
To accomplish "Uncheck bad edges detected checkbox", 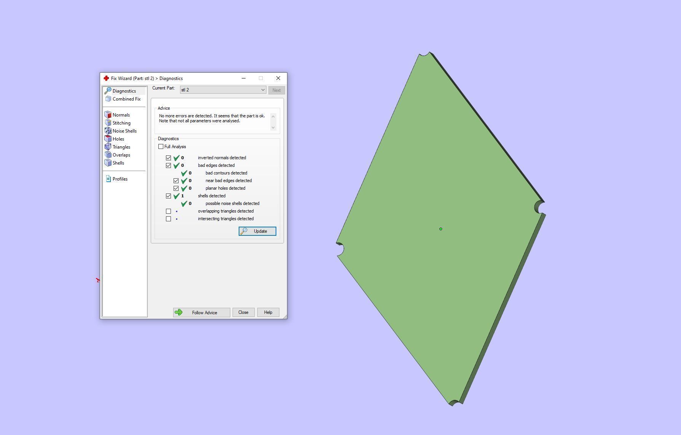I will (x=168, y=165).
